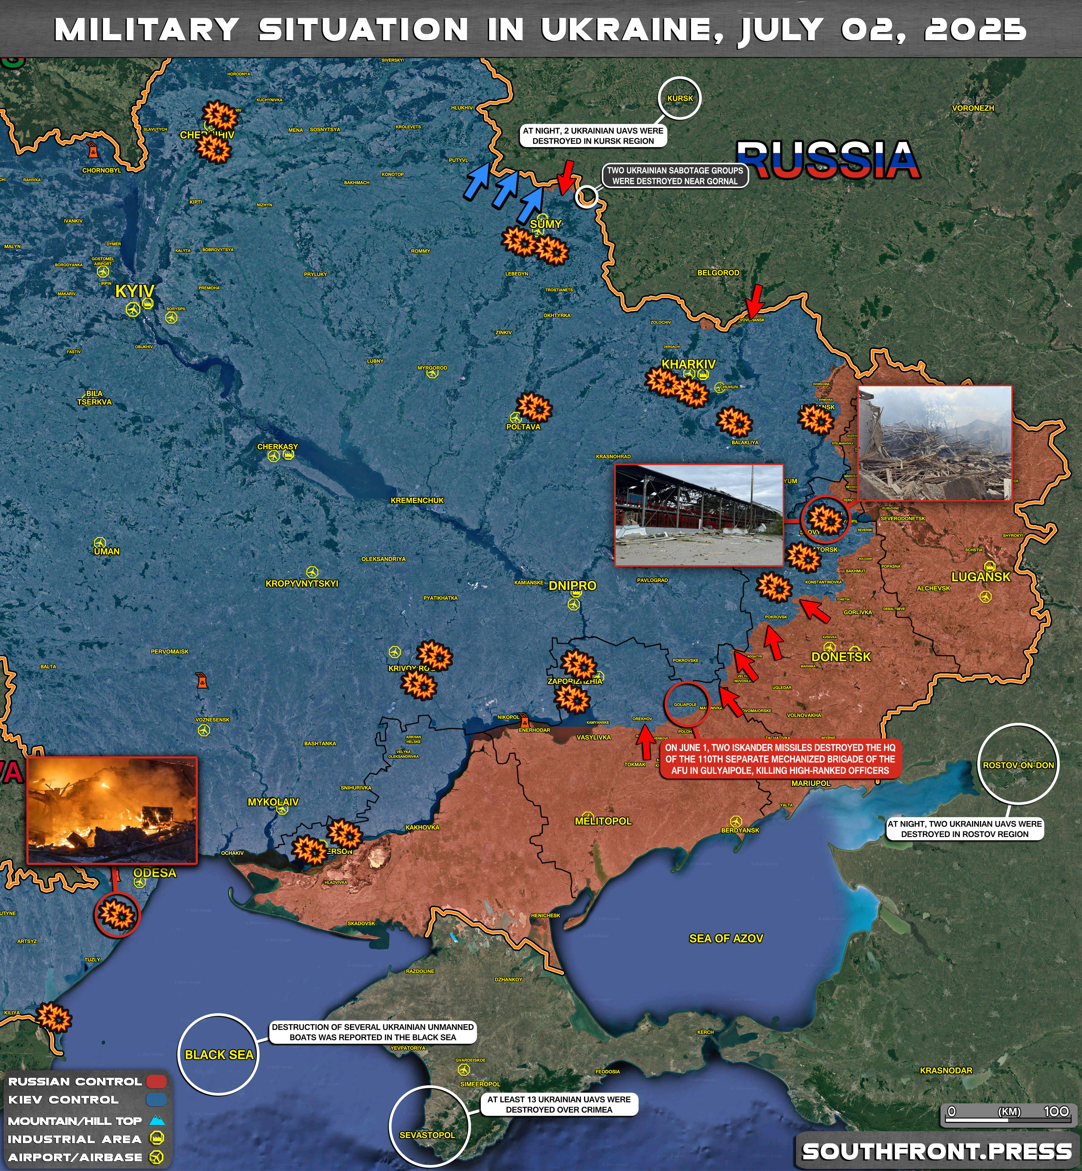Click the SOUTHFRONT.PRESS link
This screenshot has height=1171, width=1082.
(937, 1152)
